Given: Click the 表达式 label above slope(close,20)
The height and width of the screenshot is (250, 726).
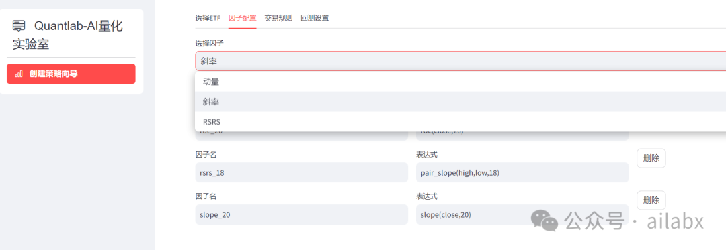Looking at the screenshot, I should (427, 196).
